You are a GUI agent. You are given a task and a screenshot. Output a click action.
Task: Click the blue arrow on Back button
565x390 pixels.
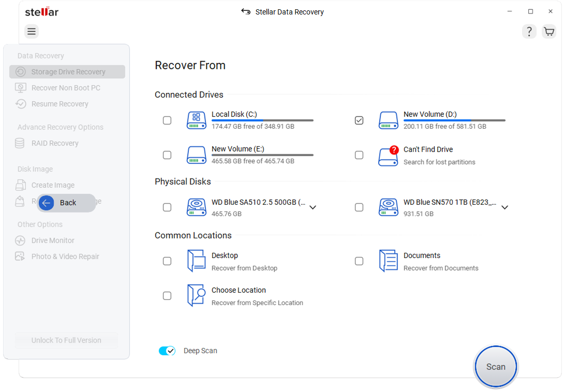coord(46,203)
